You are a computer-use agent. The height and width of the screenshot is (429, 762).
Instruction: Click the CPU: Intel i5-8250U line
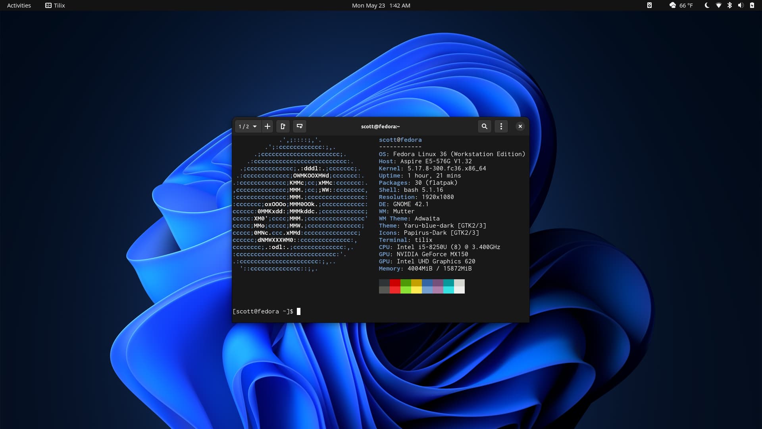coord(439,247)
